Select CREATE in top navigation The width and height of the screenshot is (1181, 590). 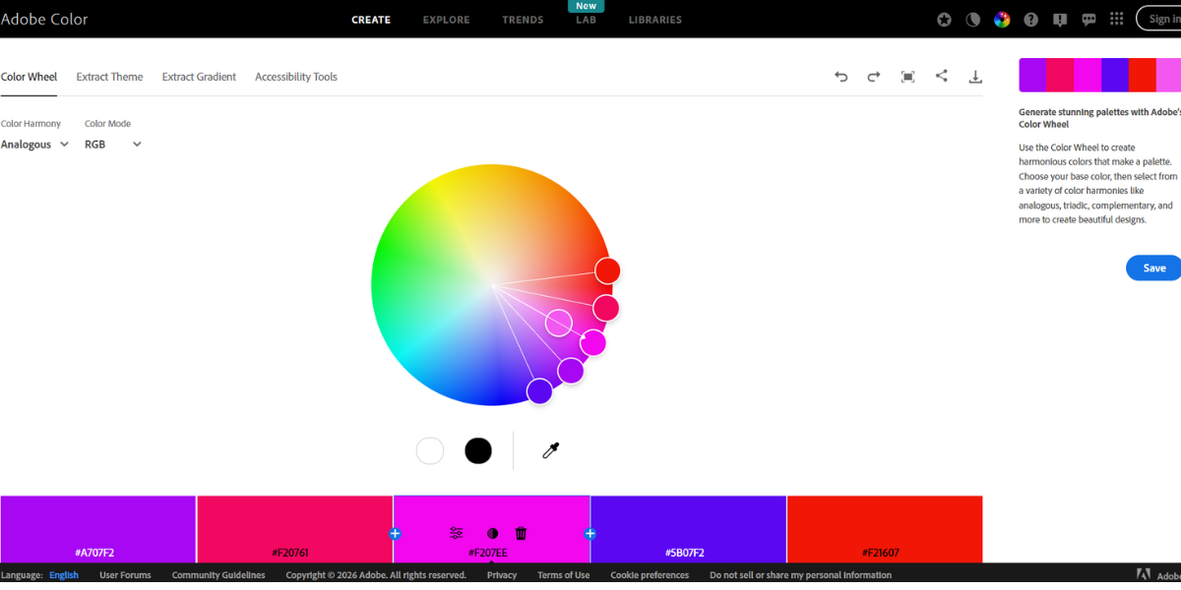click(371, 20)
